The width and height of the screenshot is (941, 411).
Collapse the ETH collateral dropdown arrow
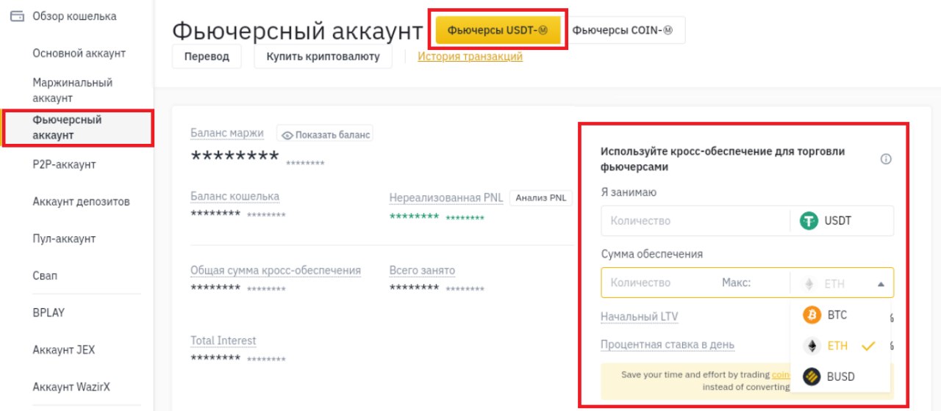(x=881, y=284)
